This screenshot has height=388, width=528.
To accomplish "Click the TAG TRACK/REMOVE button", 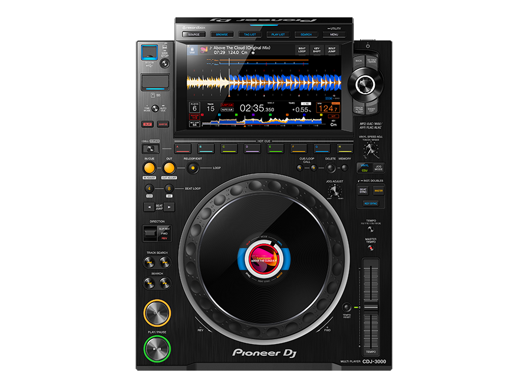I will (372, 61).
